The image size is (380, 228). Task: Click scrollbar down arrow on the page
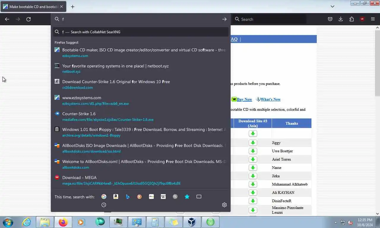pyautogui.click(x=377, y=213)
